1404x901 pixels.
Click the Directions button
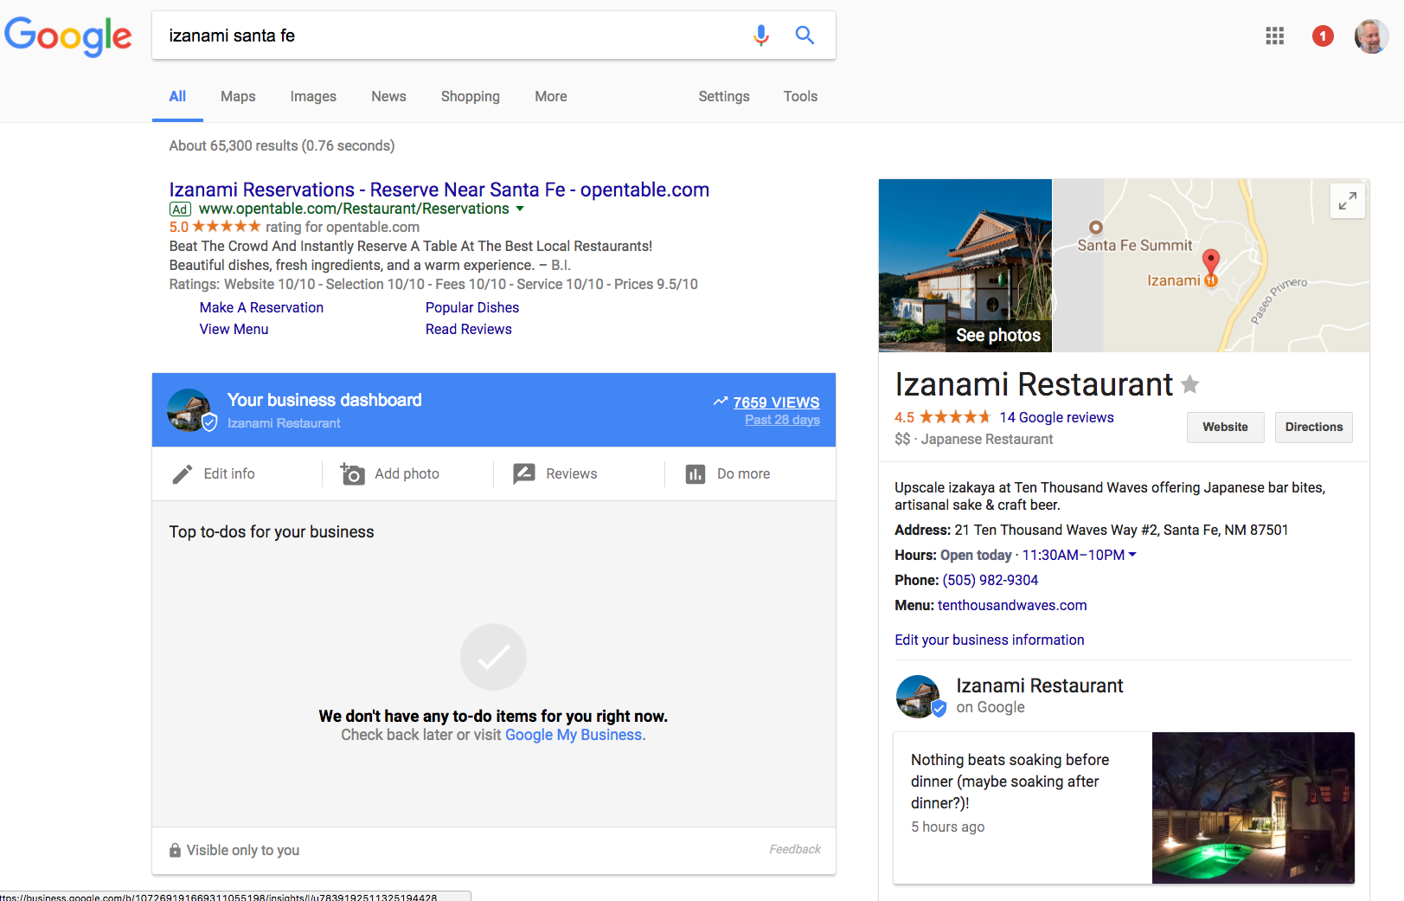coord(1314,428)
